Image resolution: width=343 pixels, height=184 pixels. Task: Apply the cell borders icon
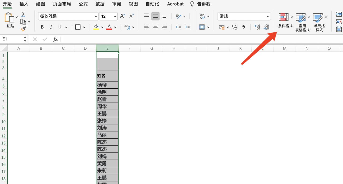(78, 27)
